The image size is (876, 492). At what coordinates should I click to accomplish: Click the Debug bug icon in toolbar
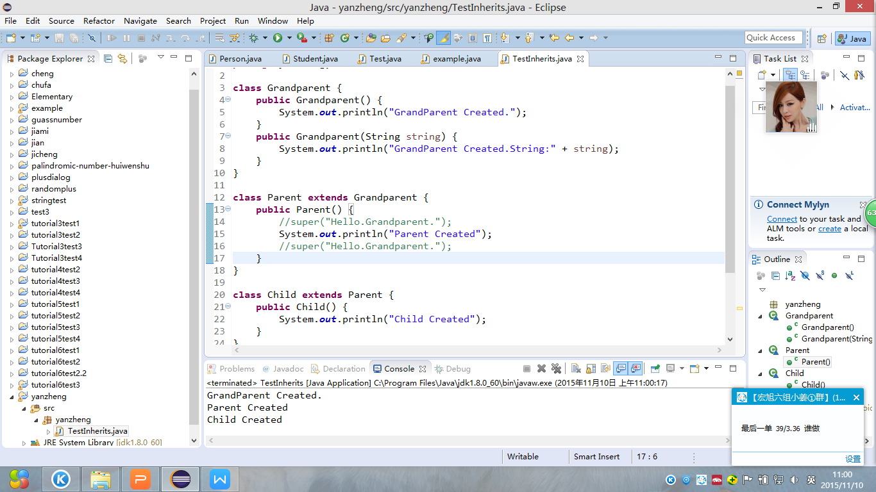(x=254, y=38)
